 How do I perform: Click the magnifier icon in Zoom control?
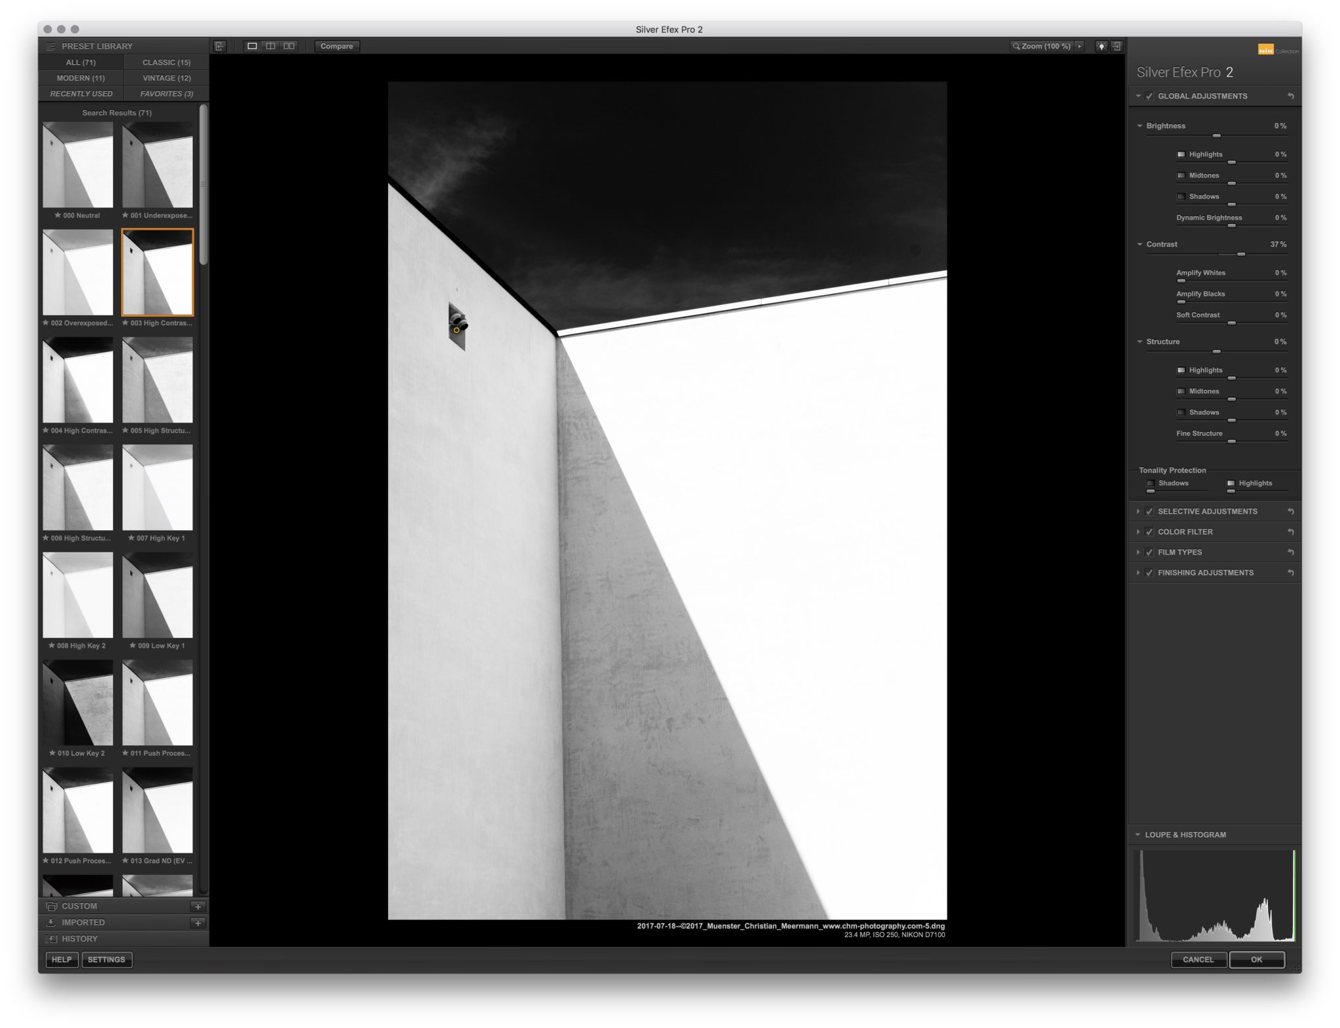coord(1016,46)
